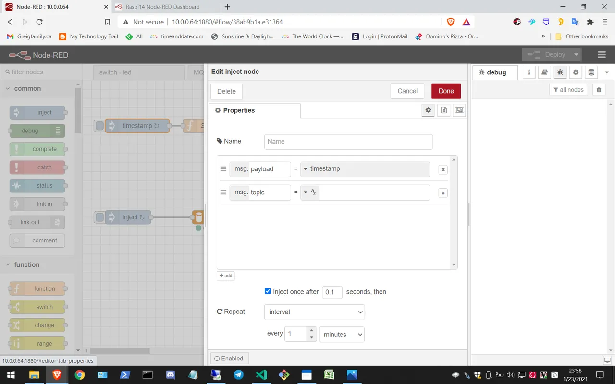Open the Deploy options dropdown arrow
615x384 pixels.
tap(576, 55)
